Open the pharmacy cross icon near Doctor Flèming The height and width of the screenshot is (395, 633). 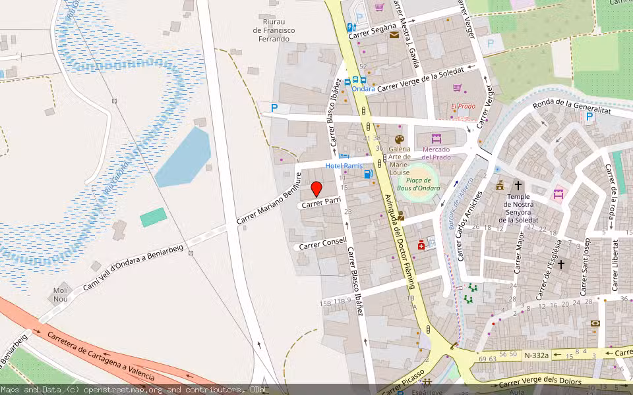point(421,244)
